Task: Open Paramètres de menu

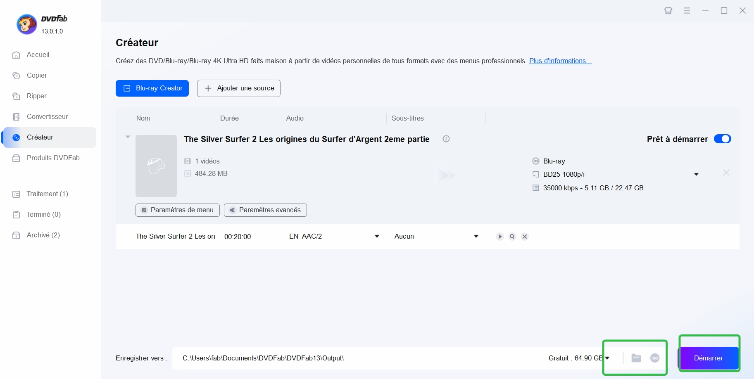Action: [178, 210]
